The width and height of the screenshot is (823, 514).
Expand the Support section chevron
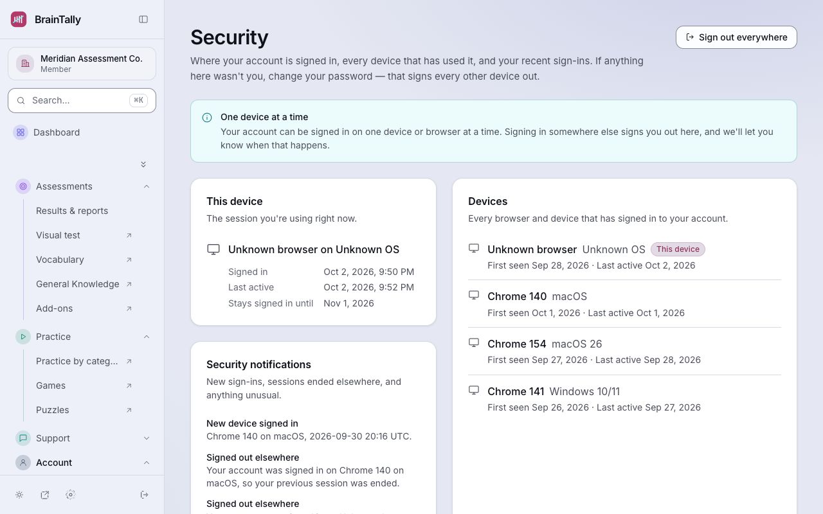[x=147, y=438]
